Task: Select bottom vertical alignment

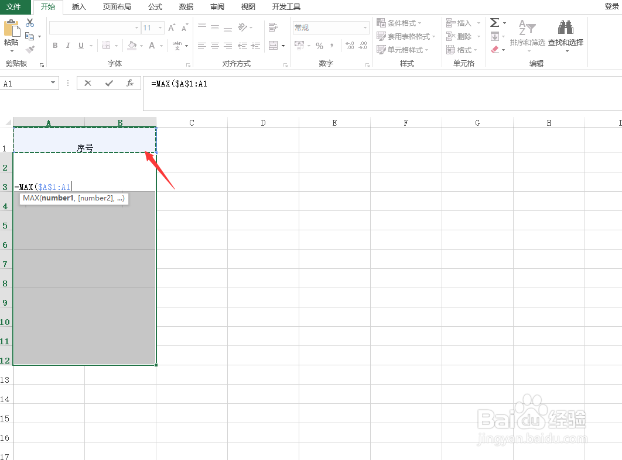Action: pos(228,29)
